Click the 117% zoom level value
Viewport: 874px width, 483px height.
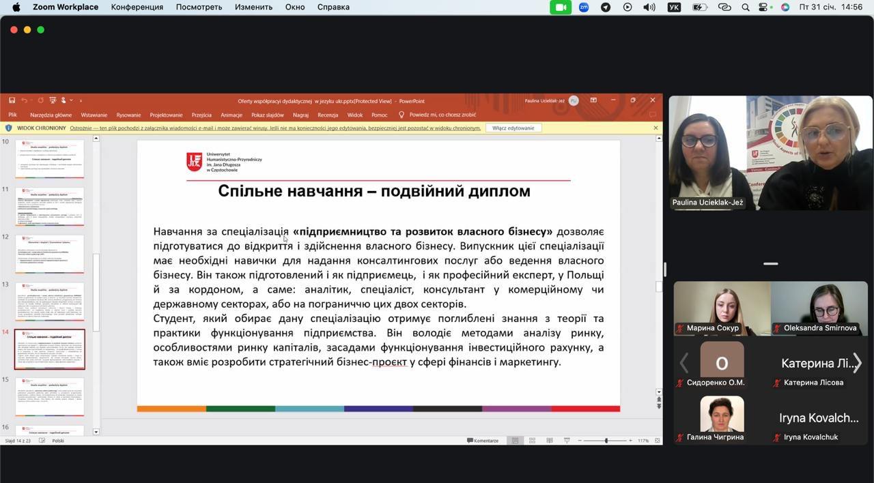(x=643, y=441)
